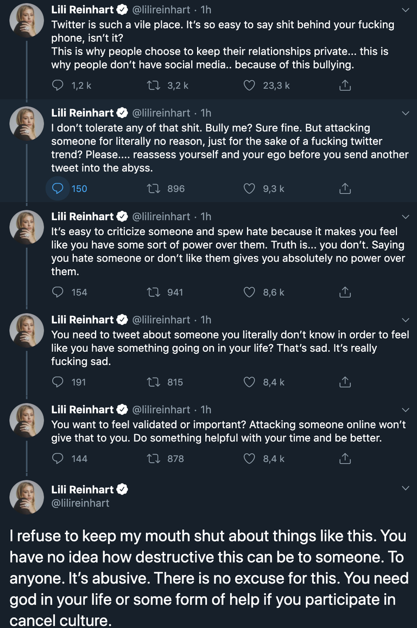Screen dimensions: 417x628
Task: Share the 'You want to feel validated' tweet
Action: click(345, 459)
